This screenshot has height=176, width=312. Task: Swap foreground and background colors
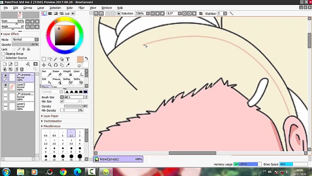point(86,58)
